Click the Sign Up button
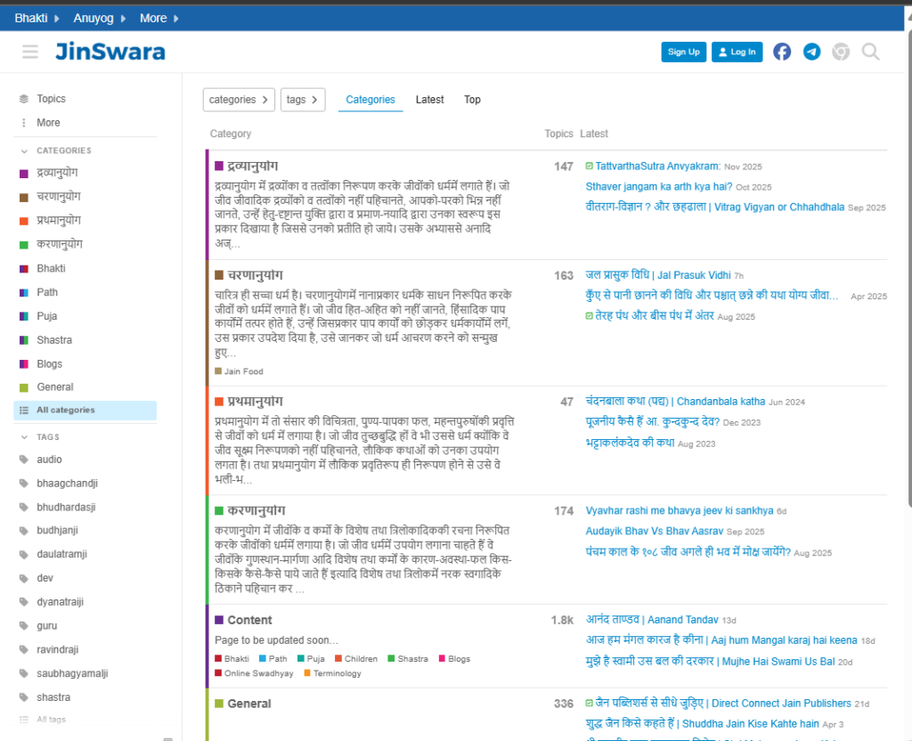912x741 pixels. 683,52
